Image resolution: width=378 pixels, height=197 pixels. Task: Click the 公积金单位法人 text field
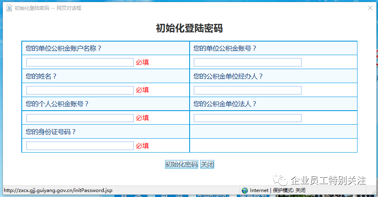click(x=247, y=118)
